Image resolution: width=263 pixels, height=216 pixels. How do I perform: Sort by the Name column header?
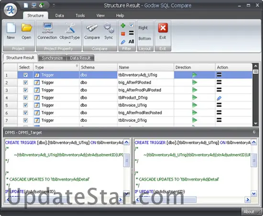[145, 68]
